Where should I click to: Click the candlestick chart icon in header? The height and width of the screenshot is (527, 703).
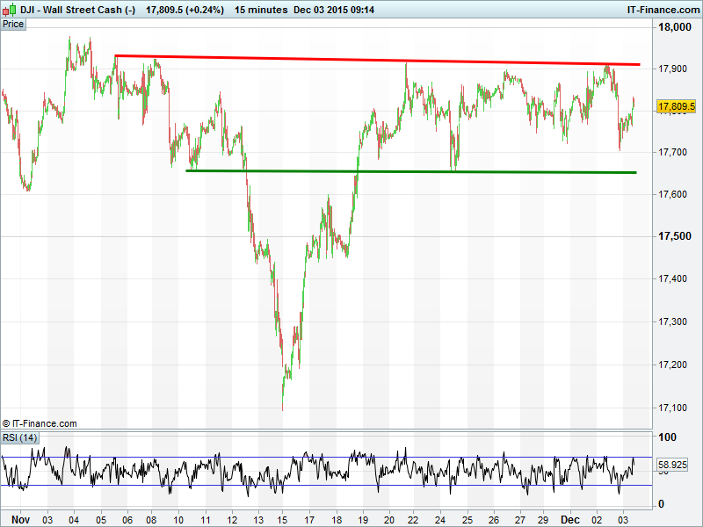coord(10,10)
